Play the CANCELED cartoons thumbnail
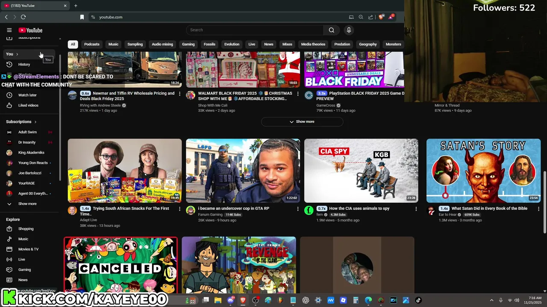547x307 pixels. pos(121,265)
